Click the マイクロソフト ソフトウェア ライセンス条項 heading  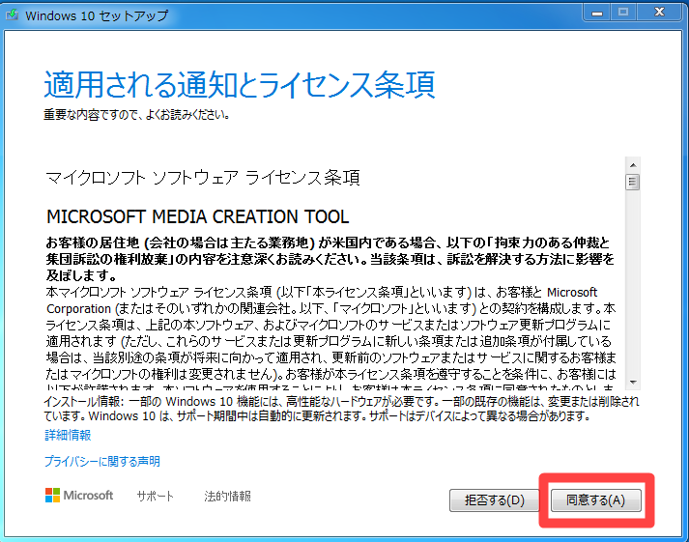[x=203, y=178]
